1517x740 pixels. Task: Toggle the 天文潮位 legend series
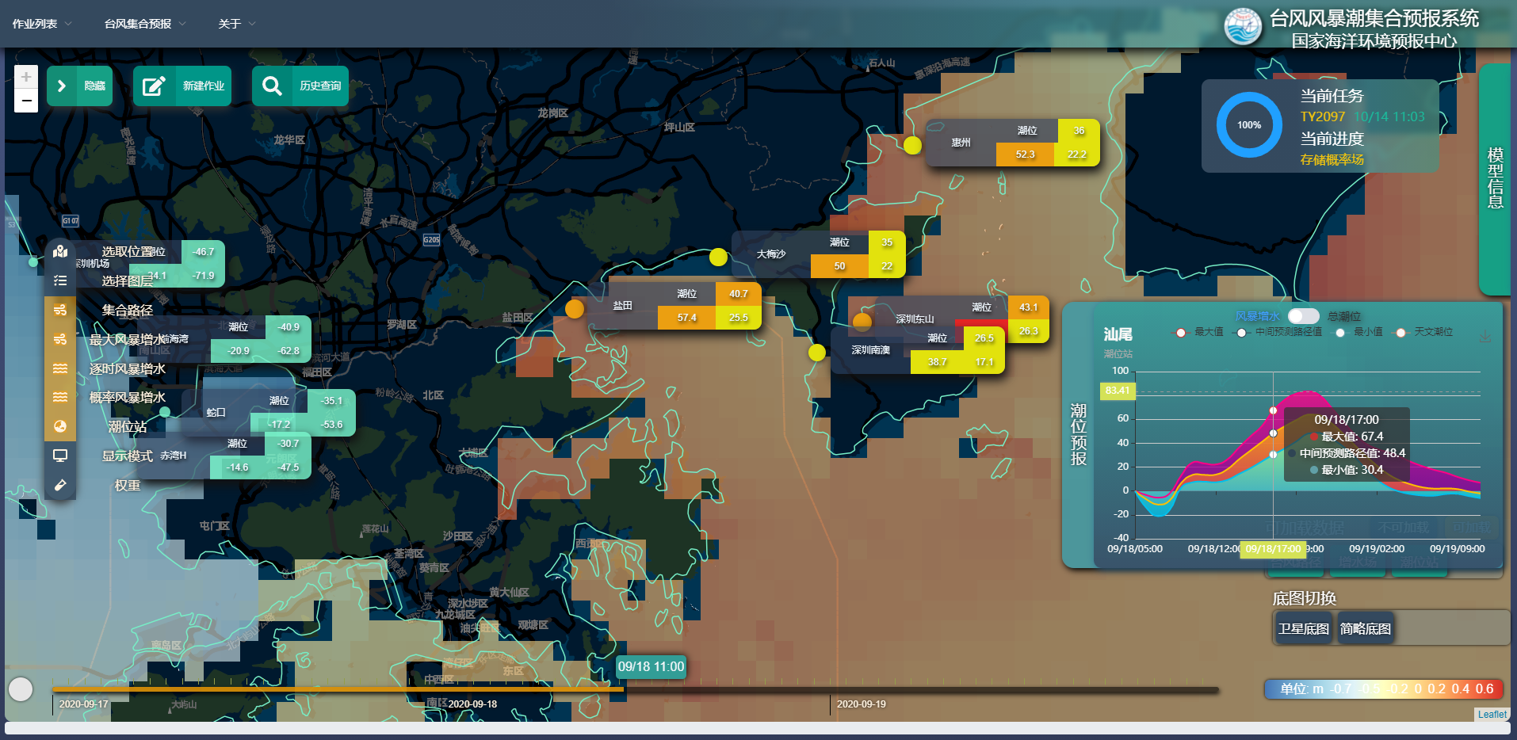1424,332
